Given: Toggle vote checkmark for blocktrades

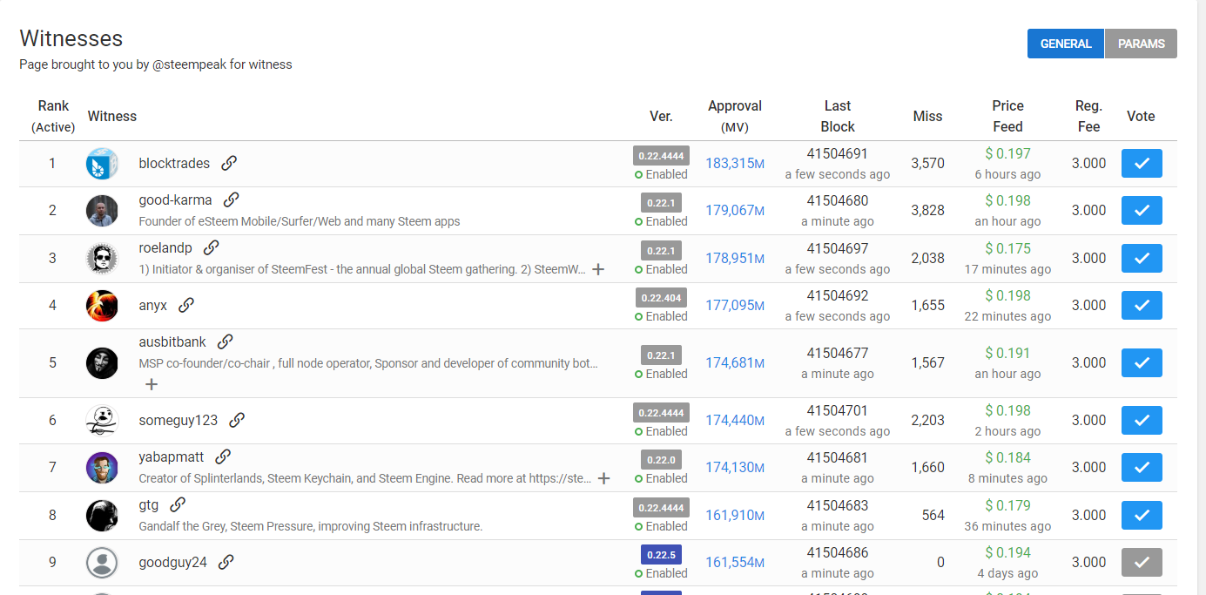Looking at the screenshot, I should [x=1142, y=164].
